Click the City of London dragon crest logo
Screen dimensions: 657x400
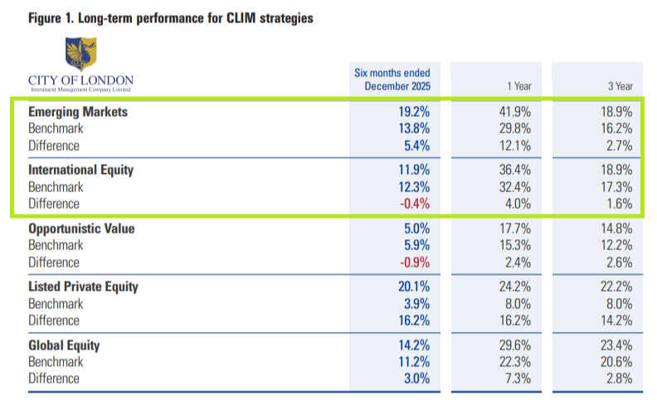[80, 55]
